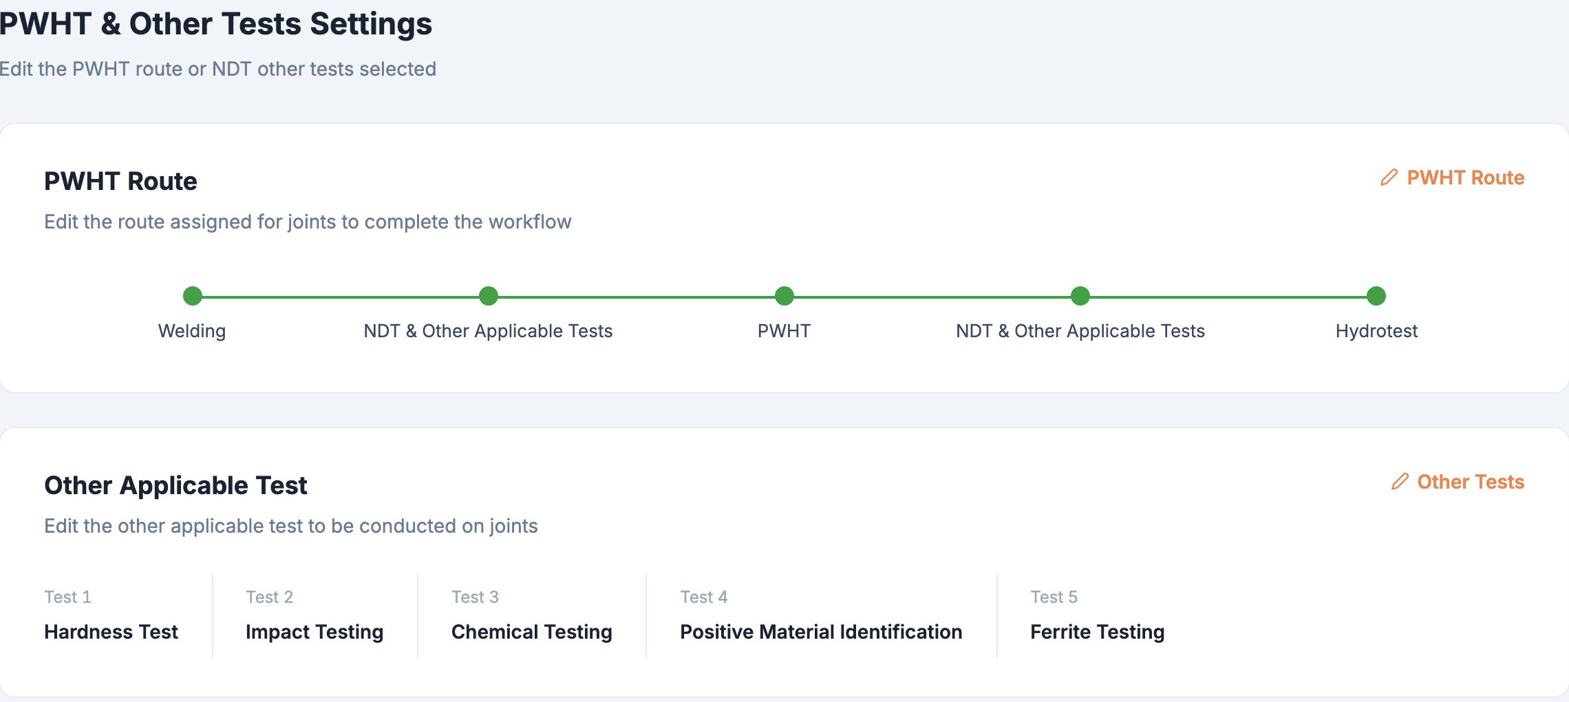Viewport: 1569px width, 702px height.
Task: Click the 'Test 3' label
Action: (475, 597)
